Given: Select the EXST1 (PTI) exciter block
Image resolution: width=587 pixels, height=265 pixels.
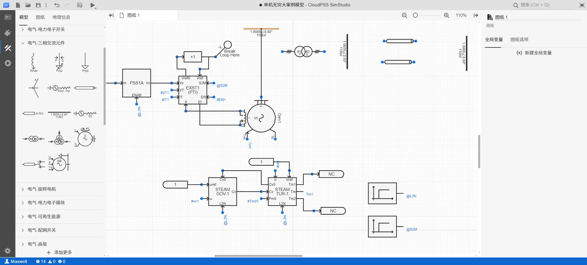Looking at the screenshot, I should (193, 90).
